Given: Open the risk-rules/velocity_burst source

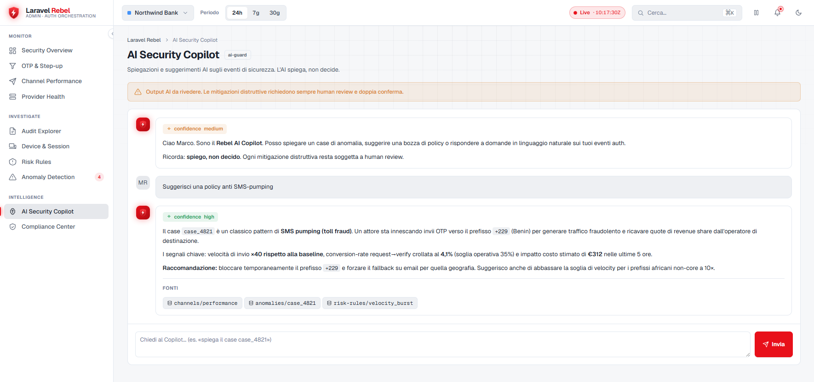Looking at the screenshot, I should (x=370, y=303).
